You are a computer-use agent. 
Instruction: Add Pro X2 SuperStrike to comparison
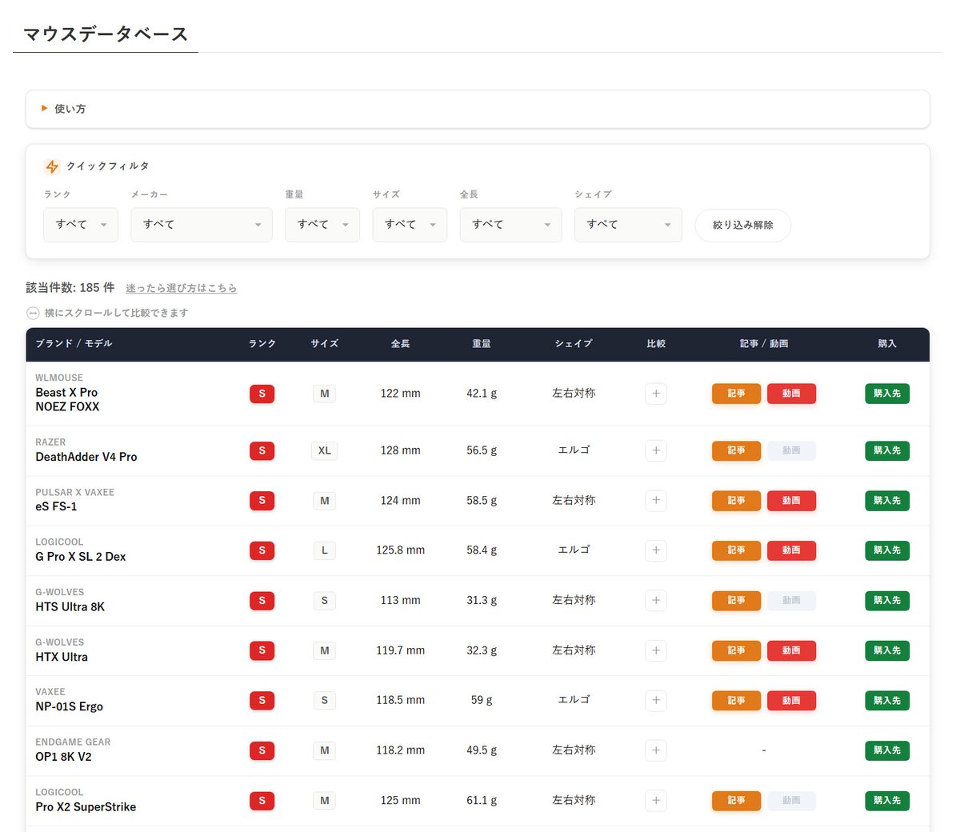tap(656, 801)
